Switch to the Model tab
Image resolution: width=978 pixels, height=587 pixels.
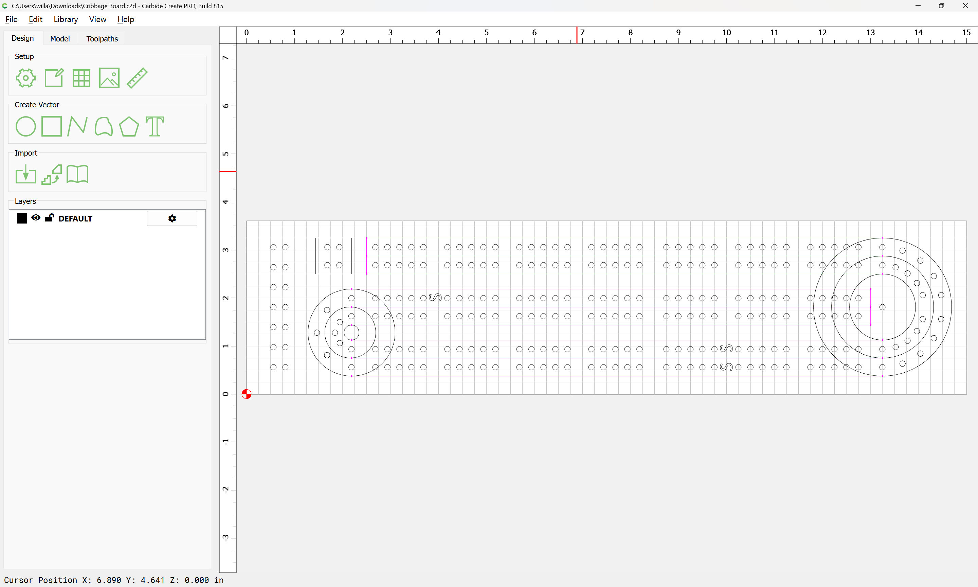click(x=60, y=39)
